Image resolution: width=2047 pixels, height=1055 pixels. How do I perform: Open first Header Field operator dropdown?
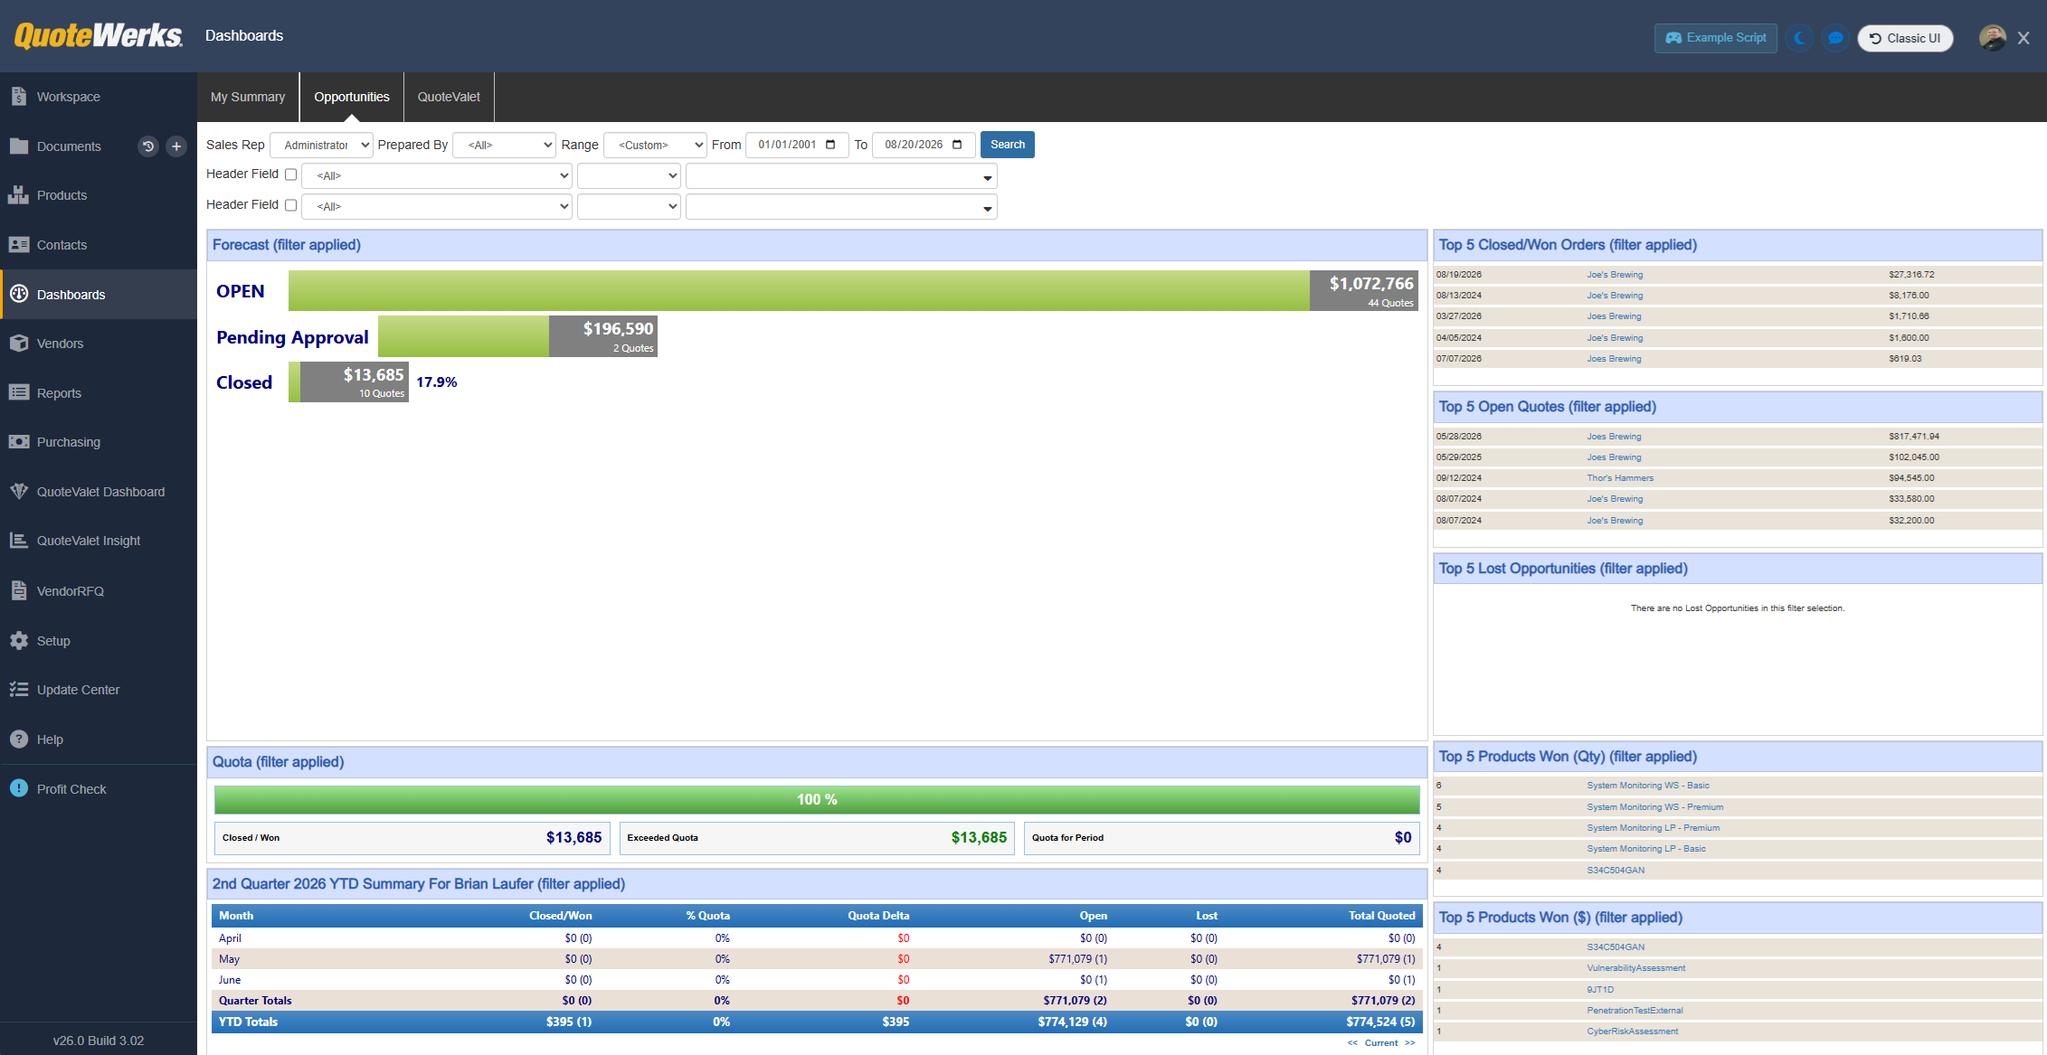tap(629, 175)
